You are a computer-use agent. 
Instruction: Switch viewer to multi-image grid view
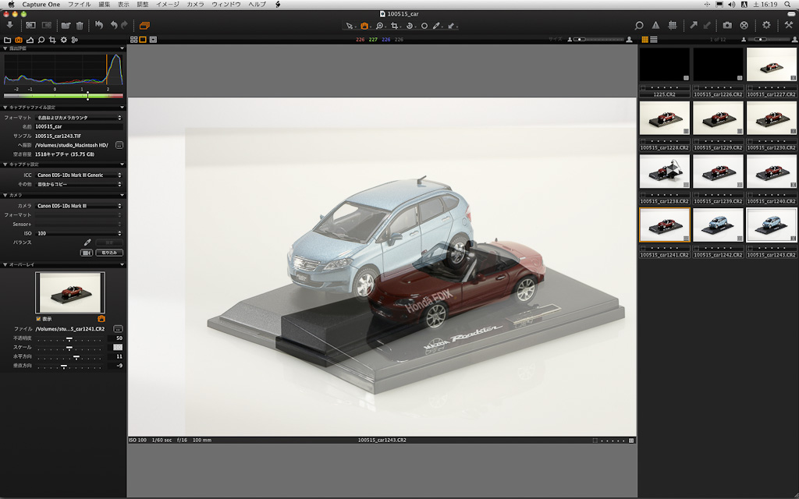pyautogui.click(x=133, y=39)
